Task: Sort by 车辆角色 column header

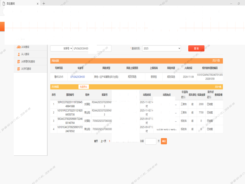Action: coord(184,94)
